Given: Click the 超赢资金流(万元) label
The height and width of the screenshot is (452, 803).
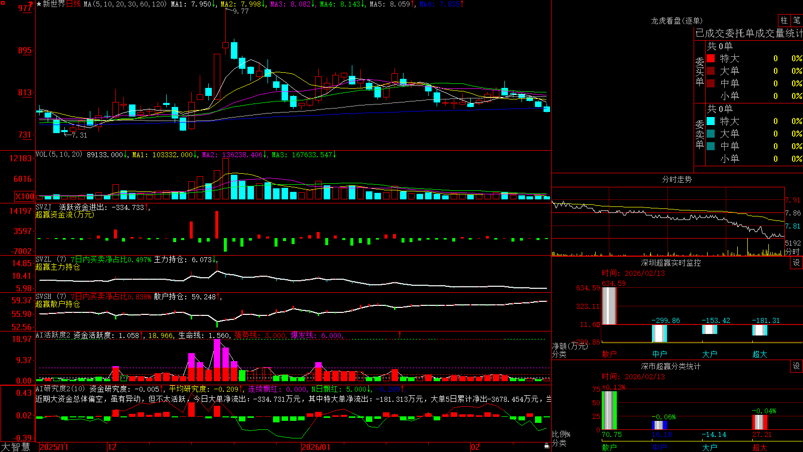Looking at the screenshot, I should [x=65, y=214].
